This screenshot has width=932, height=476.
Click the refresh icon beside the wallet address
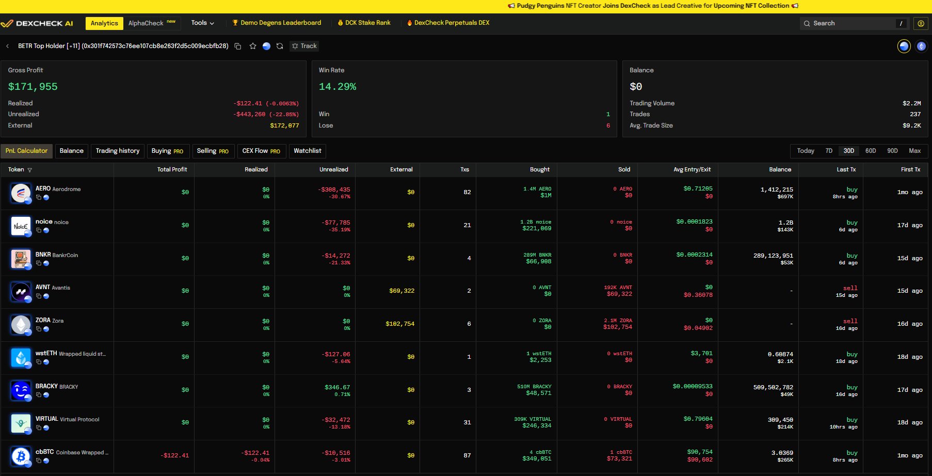click(280, 46)
